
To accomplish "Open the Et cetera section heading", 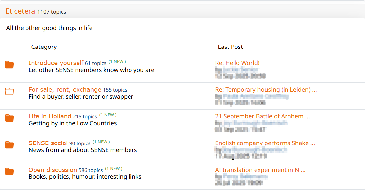I will (x=20, y=11).
